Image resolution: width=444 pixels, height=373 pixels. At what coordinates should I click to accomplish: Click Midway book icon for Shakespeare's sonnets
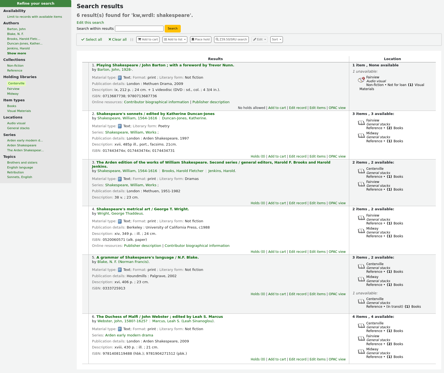[x=361, y=136]
